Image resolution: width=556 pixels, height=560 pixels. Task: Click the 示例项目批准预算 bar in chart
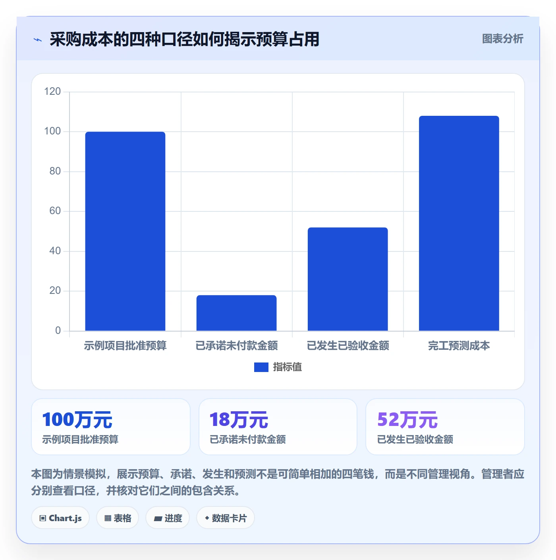pos(125,231)
